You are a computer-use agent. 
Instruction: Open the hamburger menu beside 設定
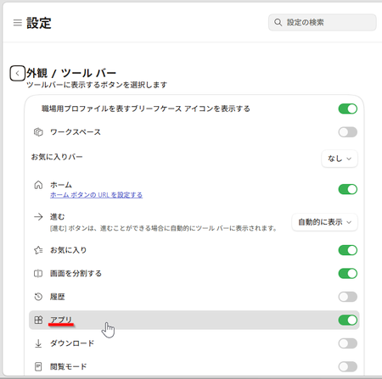(x=18, y=23)
